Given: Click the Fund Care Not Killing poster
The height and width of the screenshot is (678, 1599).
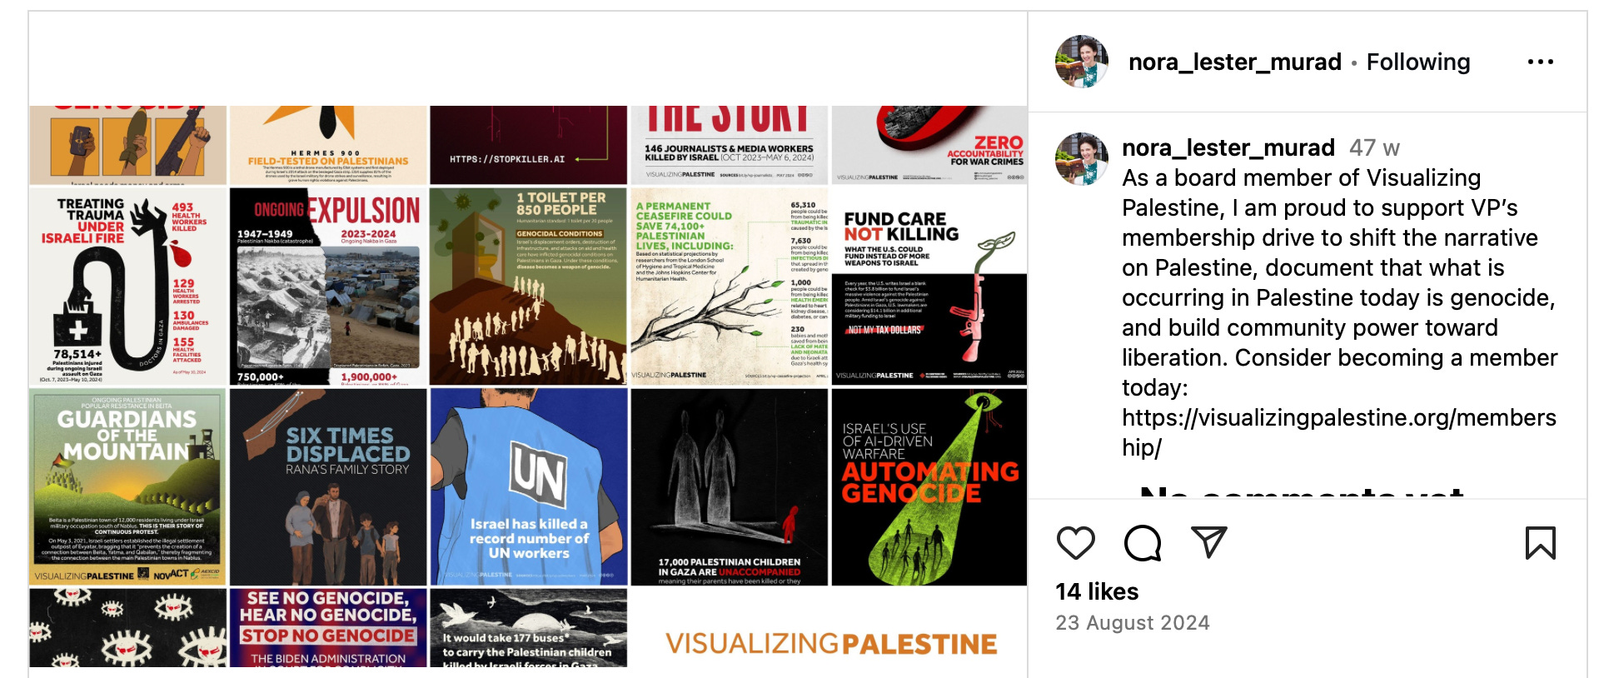Looking at the screenshot, I should (x=929, y=286).
